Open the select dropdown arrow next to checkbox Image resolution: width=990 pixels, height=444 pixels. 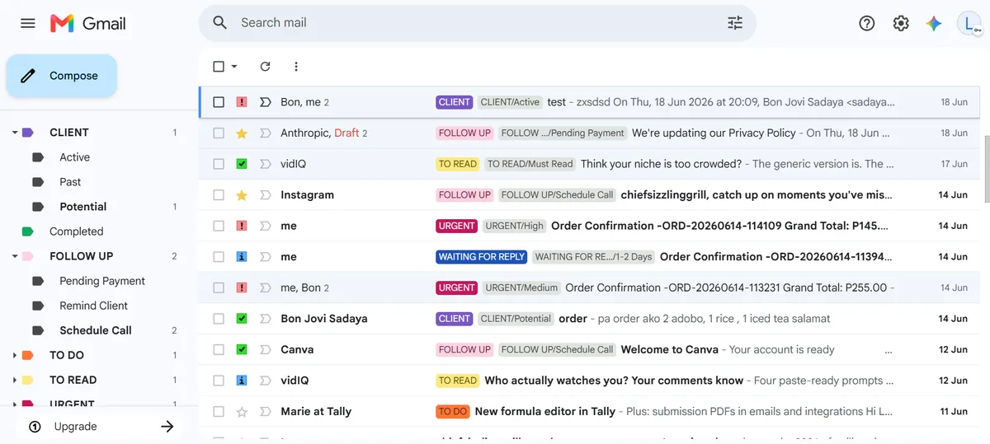coord(234,67)
